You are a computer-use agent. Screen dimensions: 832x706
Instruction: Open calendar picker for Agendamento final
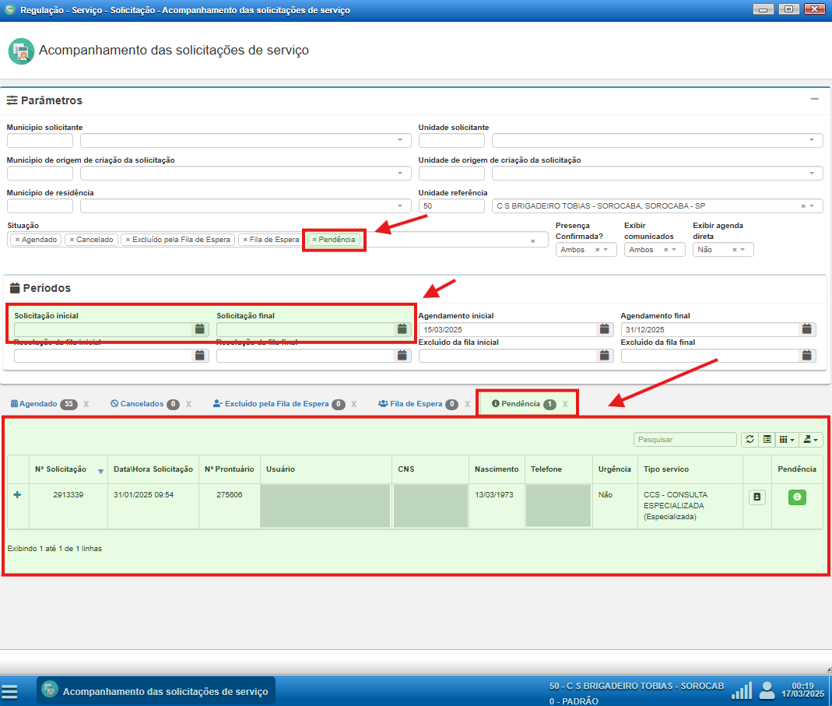coord(807,329)
